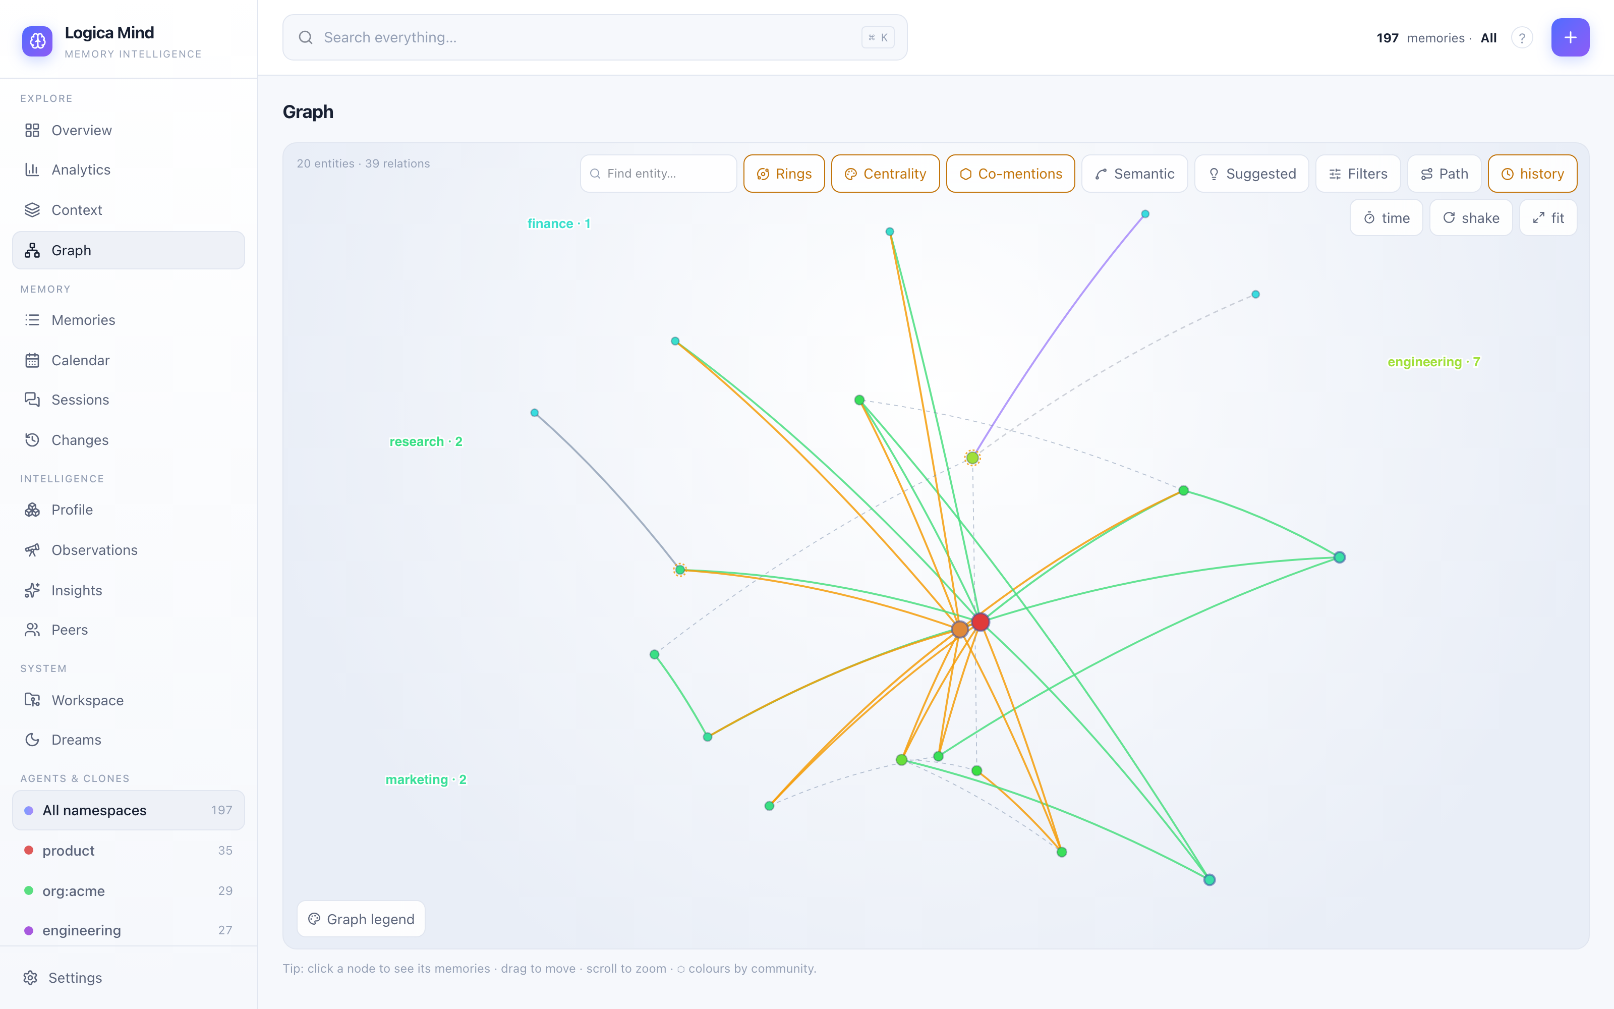This screenshot has height=1009, width=1614.
Task: Open the Calendar view
Action: (129, 360)
